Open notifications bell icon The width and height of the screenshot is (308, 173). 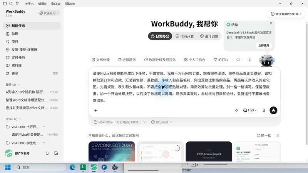[47, 153]
